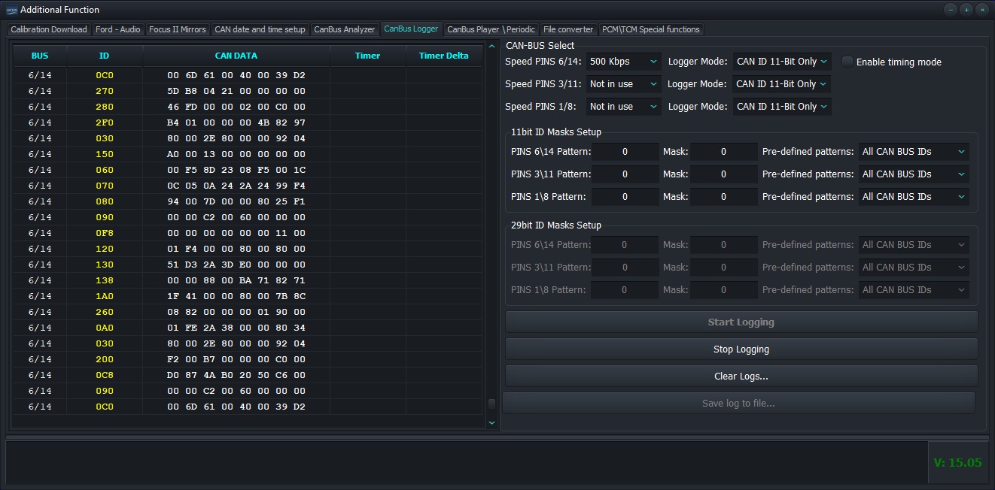Image resolution: width=995 pixels, height=490 pixels.
Task: Open Speed PINS 3/11 dropdown
Action: (x=624, y=84)
